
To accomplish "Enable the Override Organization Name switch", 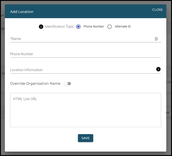I will [x=67, y=83].
